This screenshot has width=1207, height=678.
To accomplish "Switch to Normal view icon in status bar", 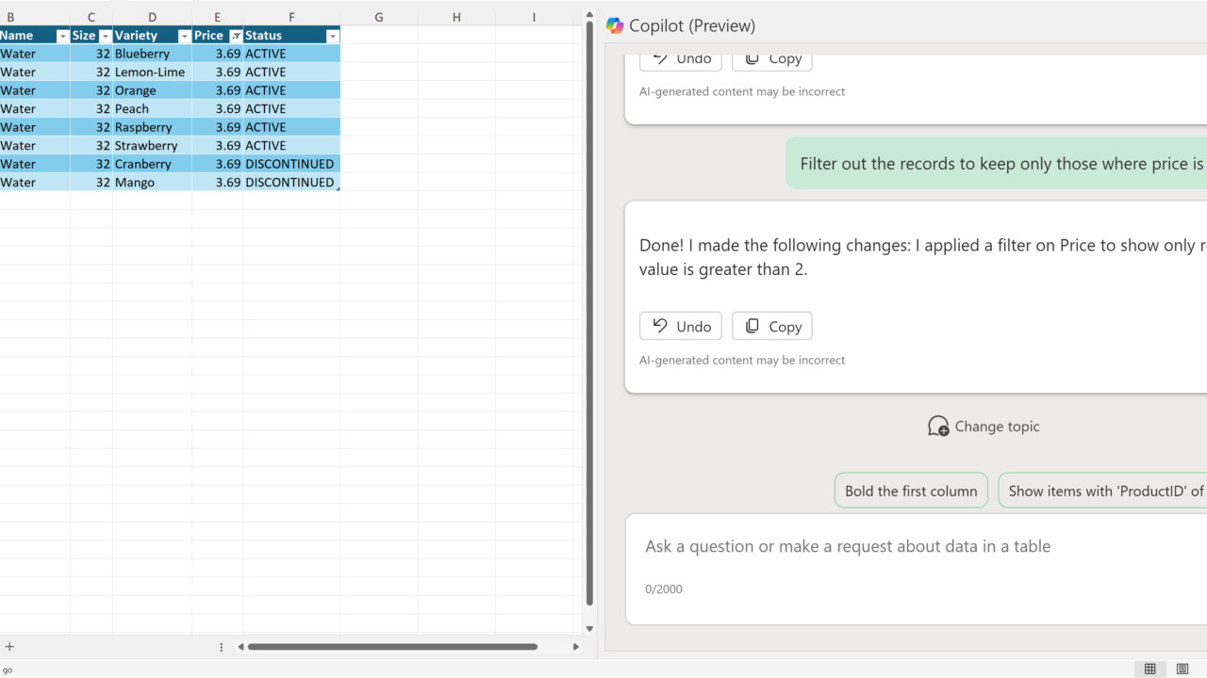I will (1149, 669).
